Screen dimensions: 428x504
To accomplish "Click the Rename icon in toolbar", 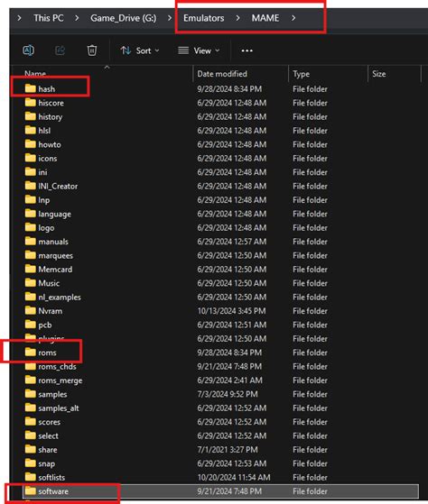I will [x=28, y=50].
